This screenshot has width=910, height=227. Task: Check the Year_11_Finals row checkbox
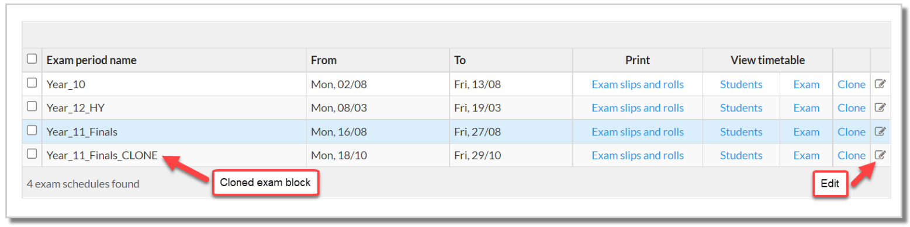pos(32,130)
